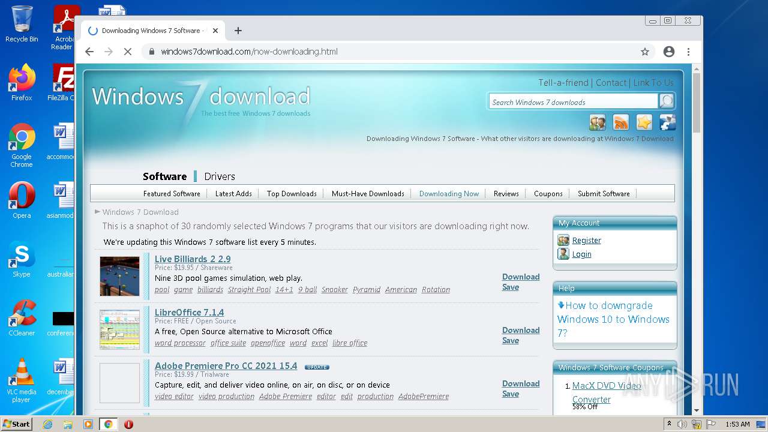Image resolution: width=768 pixels, height=432 pixels.
Task: Open Must-Have Downloads menu item
Action: [x=368, y=194]
